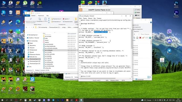
Task: Click xampp in the Explorer address path
Action: (64, 27)
